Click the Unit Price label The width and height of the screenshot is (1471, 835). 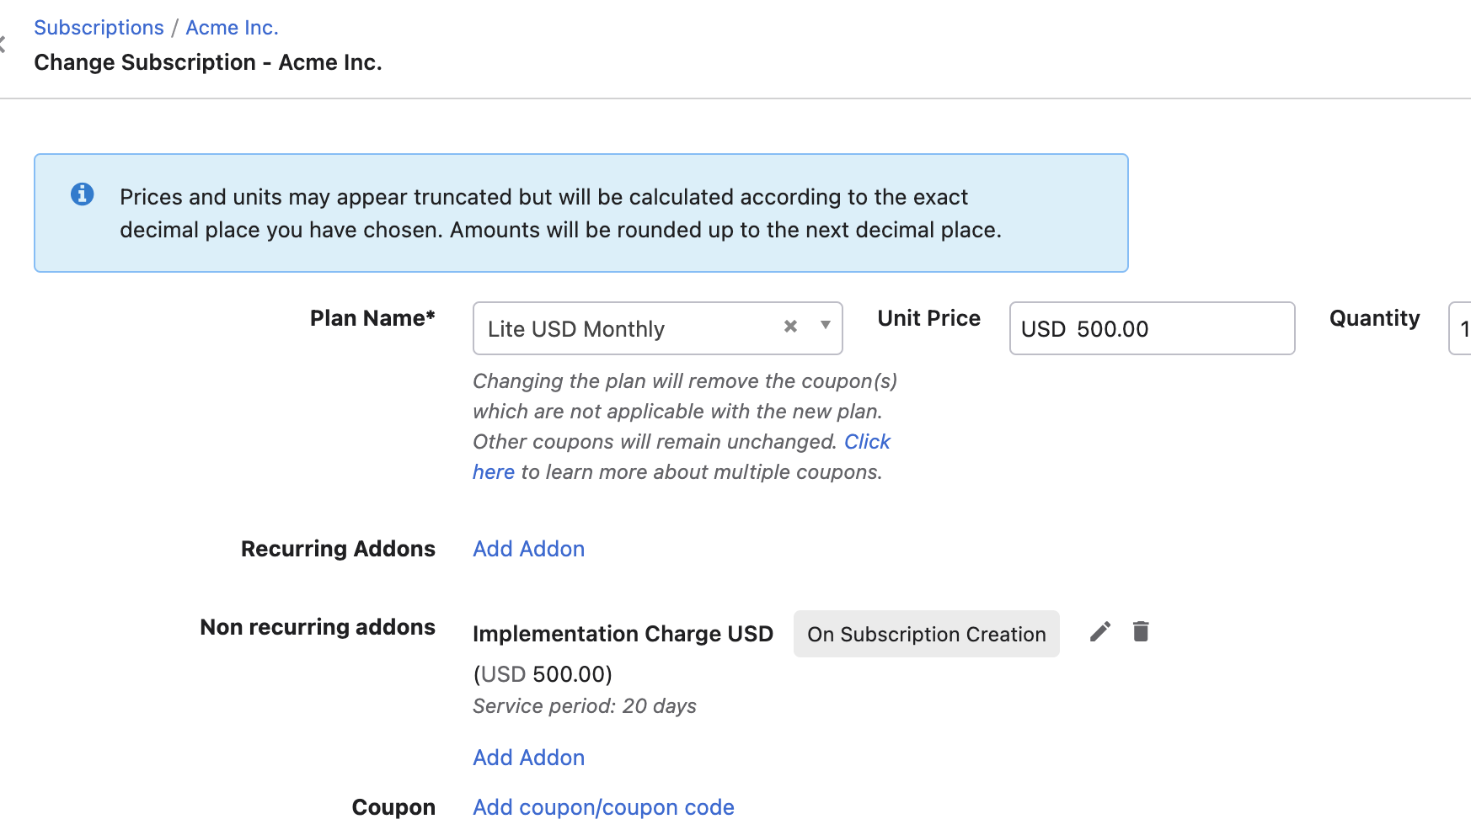(928, 318)
